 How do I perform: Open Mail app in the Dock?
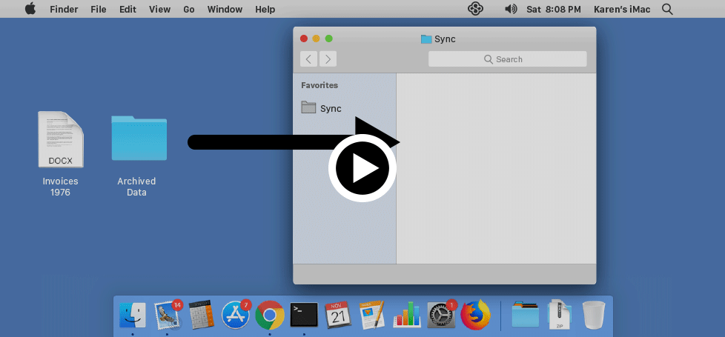click(168, 315)
